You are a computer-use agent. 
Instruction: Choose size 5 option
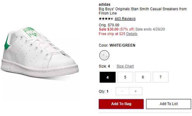point(125,77)
